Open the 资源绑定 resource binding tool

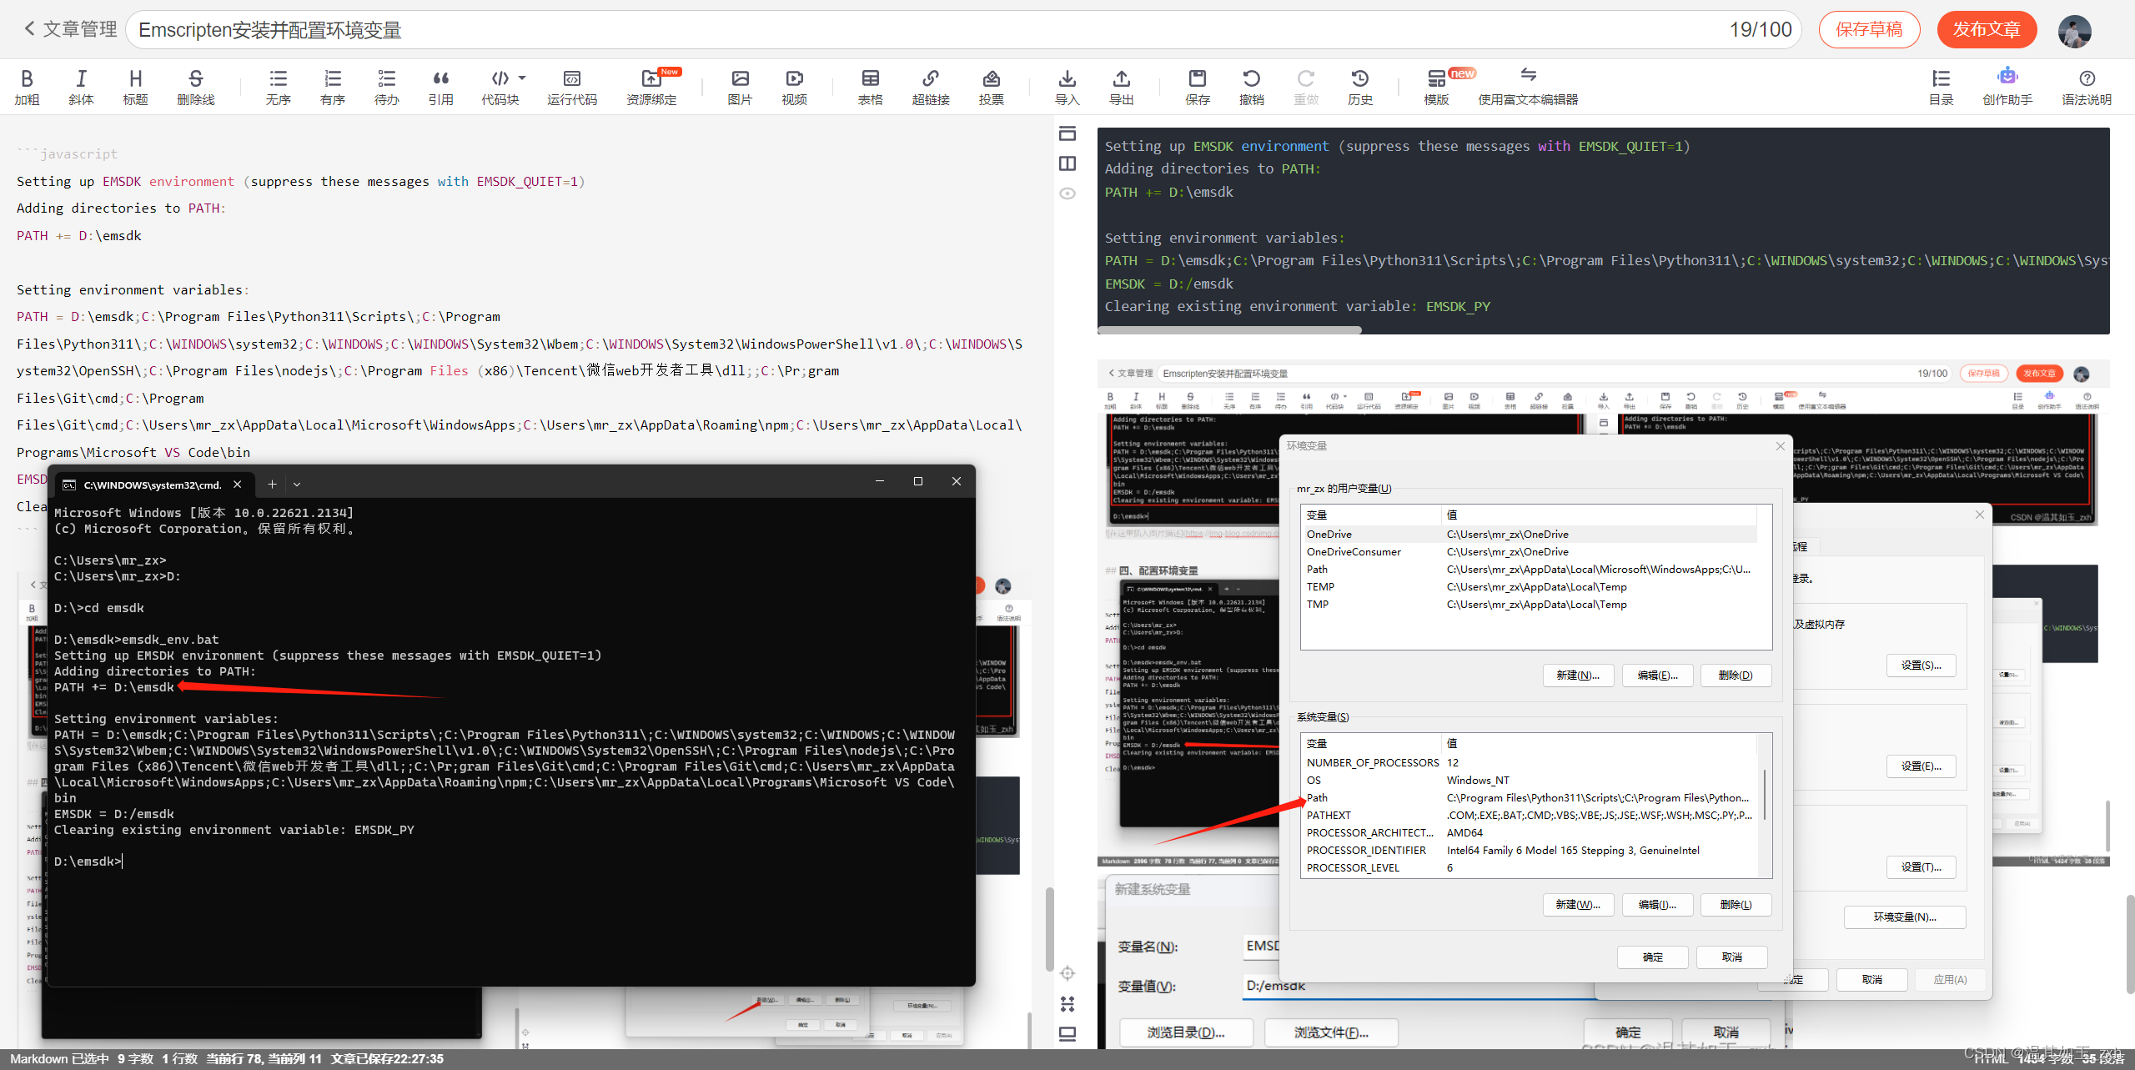pos(651,87)
